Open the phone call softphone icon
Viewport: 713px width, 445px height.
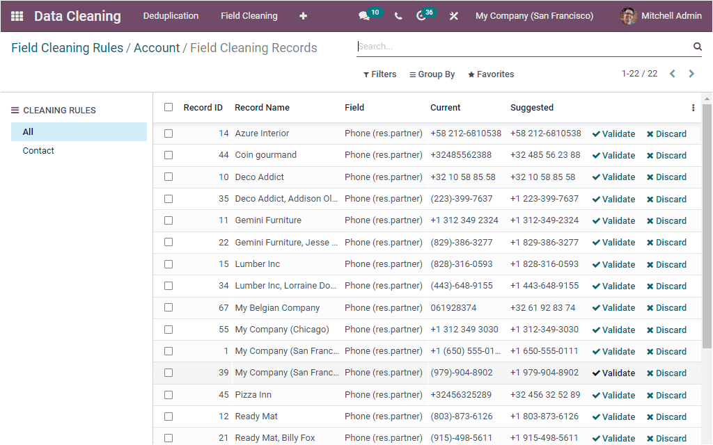[x=398, y=15]
